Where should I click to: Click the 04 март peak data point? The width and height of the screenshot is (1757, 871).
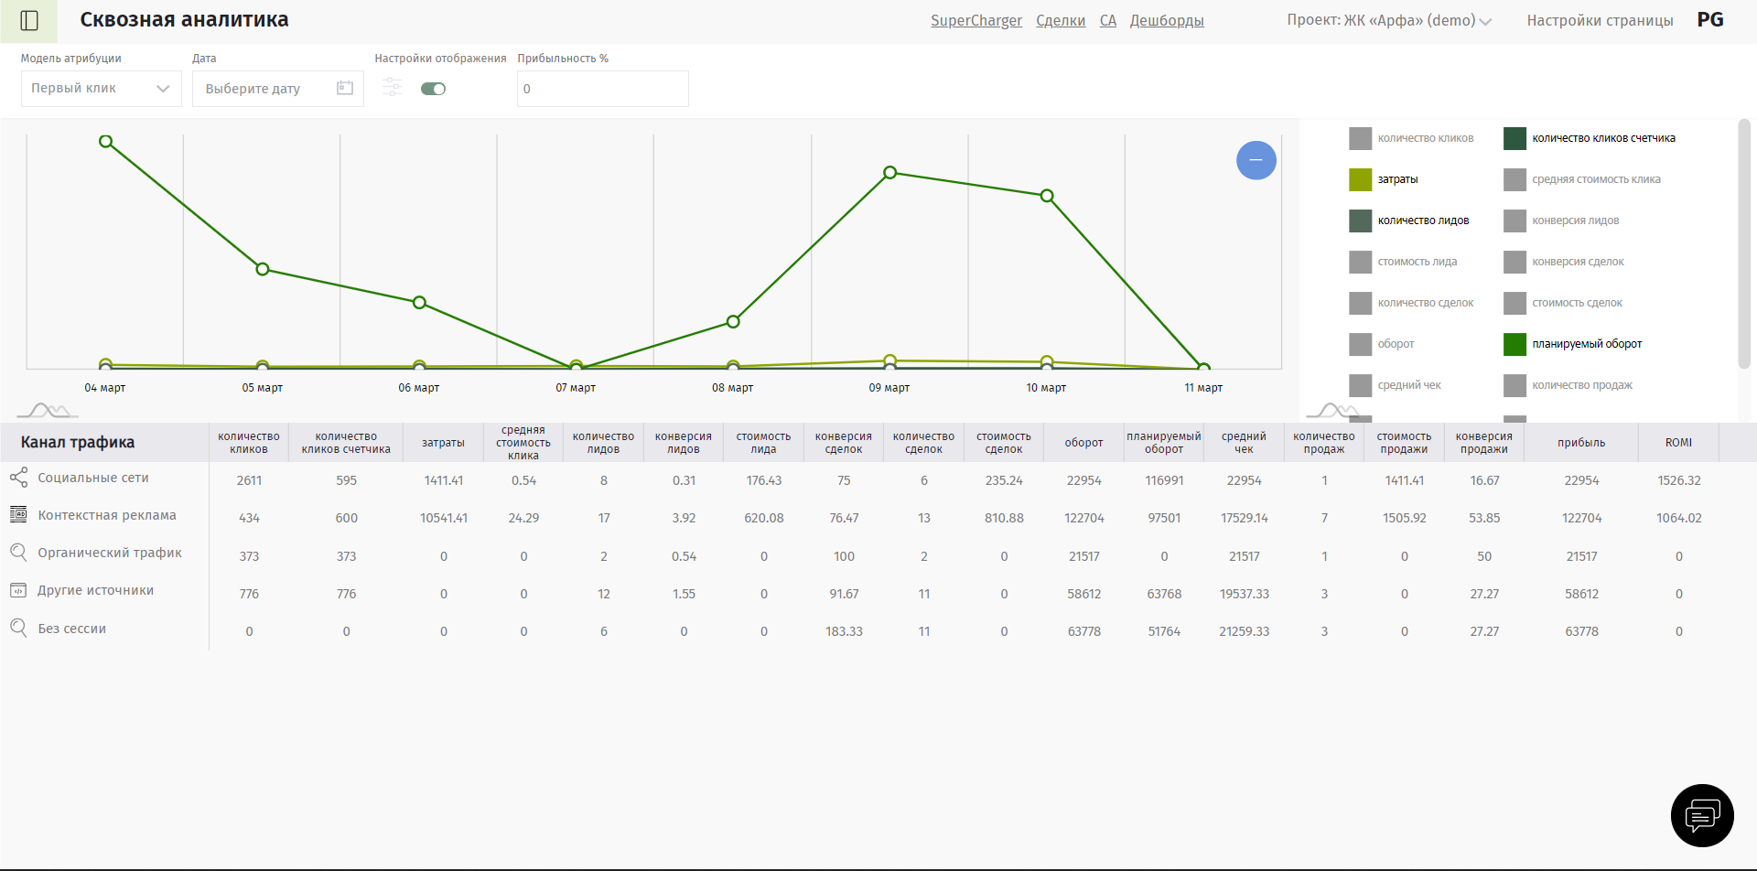106,141
